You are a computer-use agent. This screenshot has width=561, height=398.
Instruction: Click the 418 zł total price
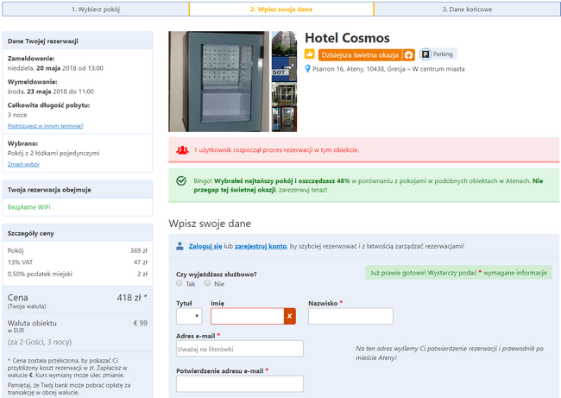[x=132, y=298]
